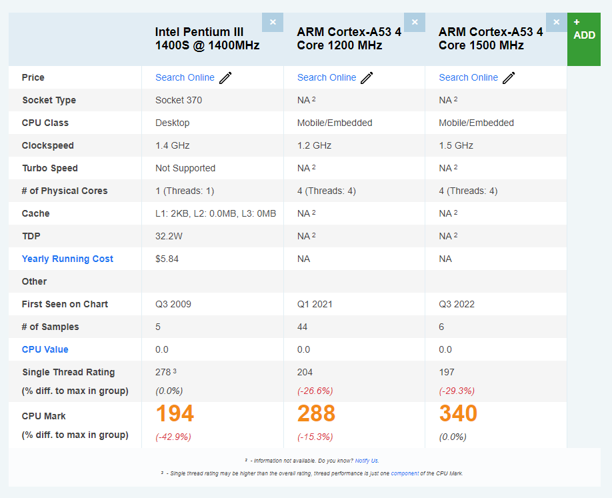Click the CPU Mark row label
The height and width of the screenshot is (498, 612).
(44, 416)
